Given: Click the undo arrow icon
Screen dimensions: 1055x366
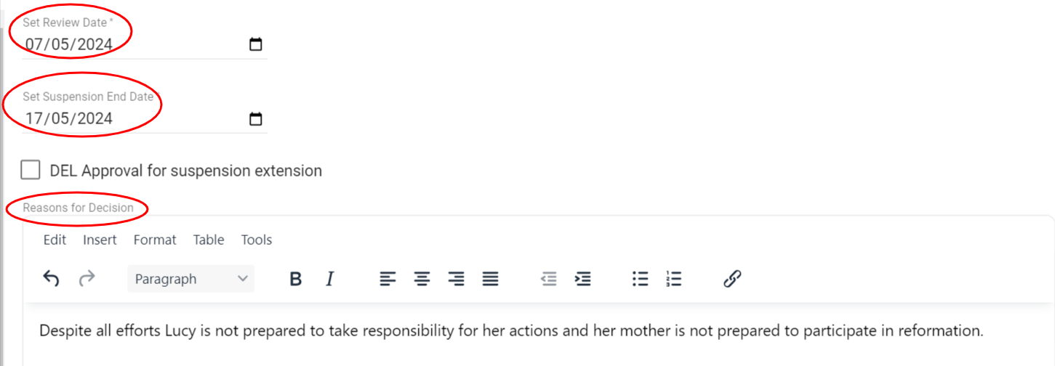Looking at the screenshot, I should pos(51,279).
